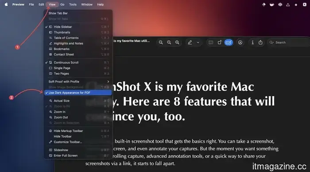Select Thumbnails sidebar view
The width and height of the screenshot is (310, 172).
tap(78, 32)
